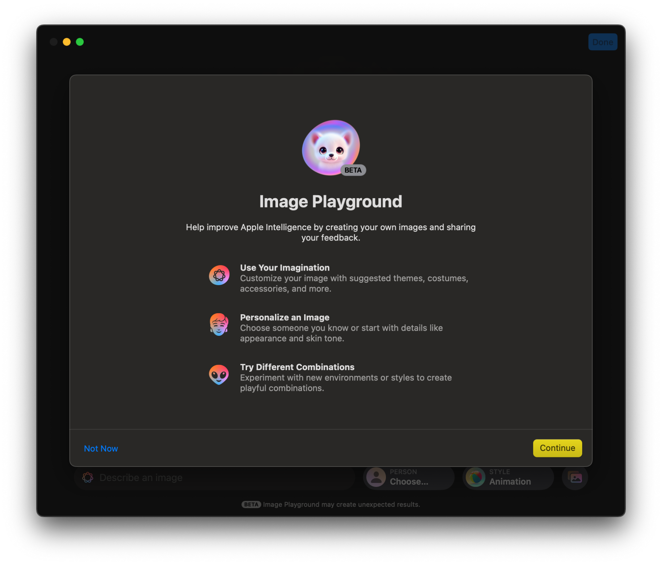
Task: Click the BETA badge in the footer notice
Action: coord(251,504)
